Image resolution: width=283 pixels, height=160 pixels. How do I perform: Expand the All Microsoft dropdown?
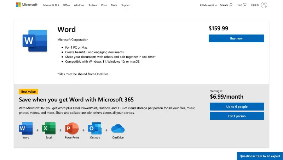point(208,5)
